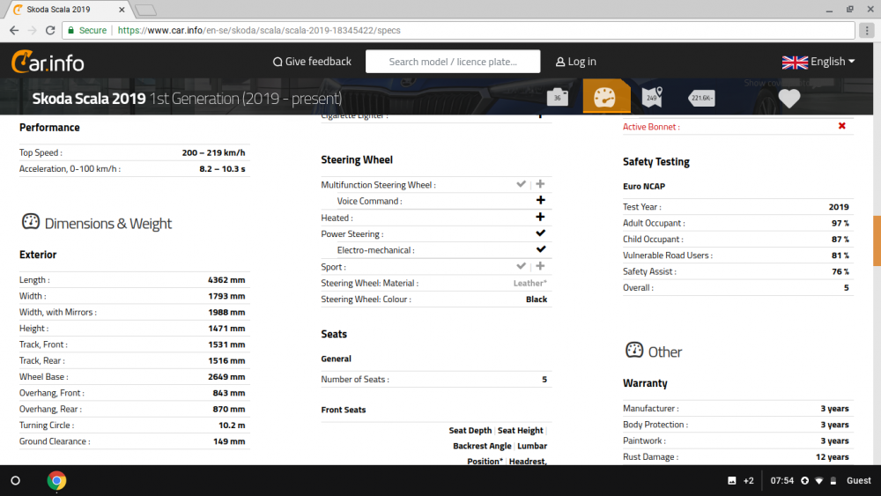
Task: Open a new browser tab
Action: click(145, 10)
